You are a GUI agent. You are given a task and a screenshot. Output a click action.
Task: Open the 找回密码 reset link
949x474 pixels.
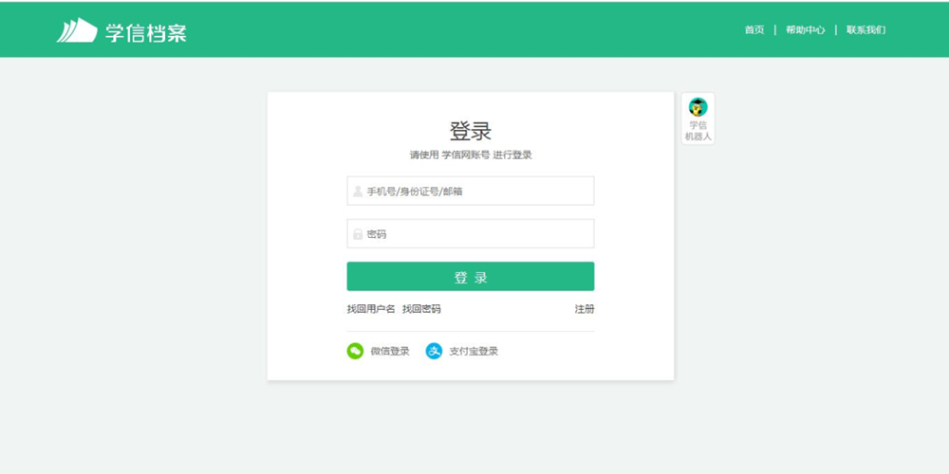tap(421, 309)
